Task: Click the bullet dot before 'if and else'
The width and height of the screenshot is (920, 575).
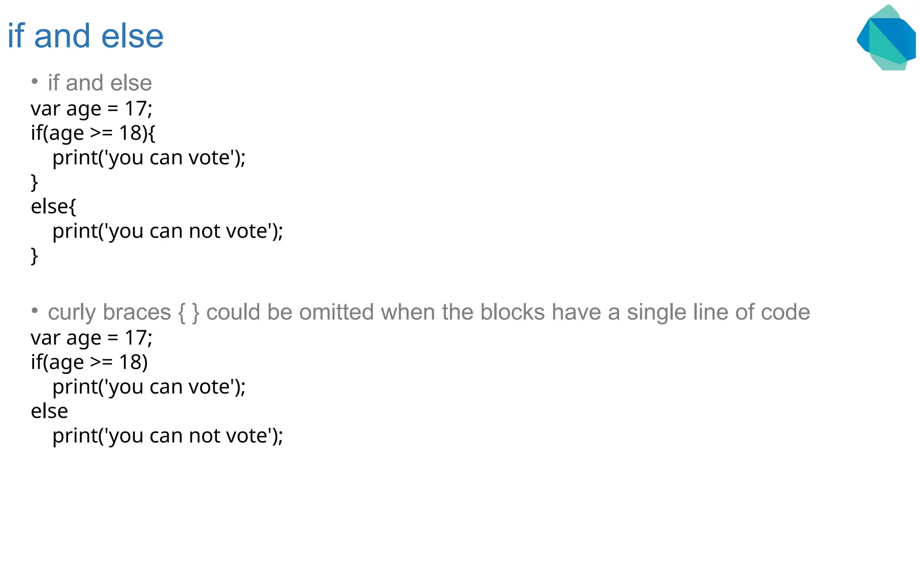Action: pos(35,82)
